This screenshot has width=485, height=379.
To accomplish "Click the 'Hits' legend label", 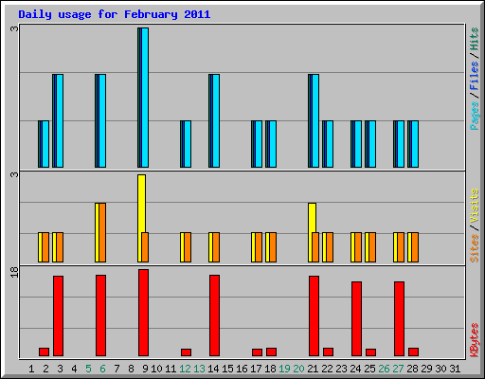I will 475,39.
